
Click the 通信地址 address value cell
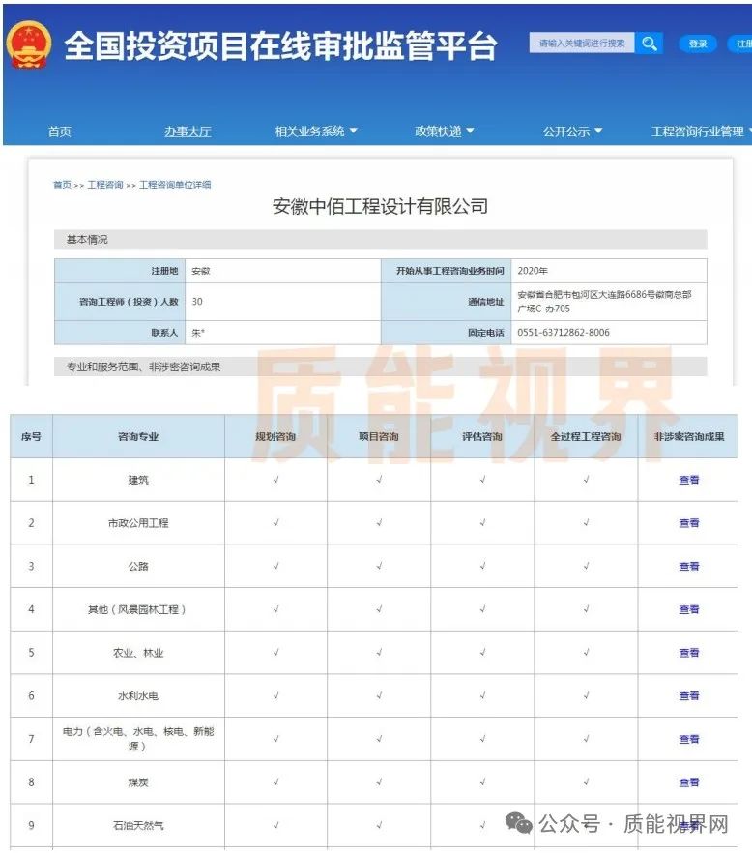tap(609, 302)
